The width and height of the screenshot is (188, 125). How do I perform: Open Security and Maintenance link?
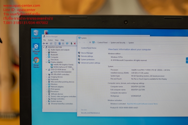pyautogui.click(x=90, y=113)
